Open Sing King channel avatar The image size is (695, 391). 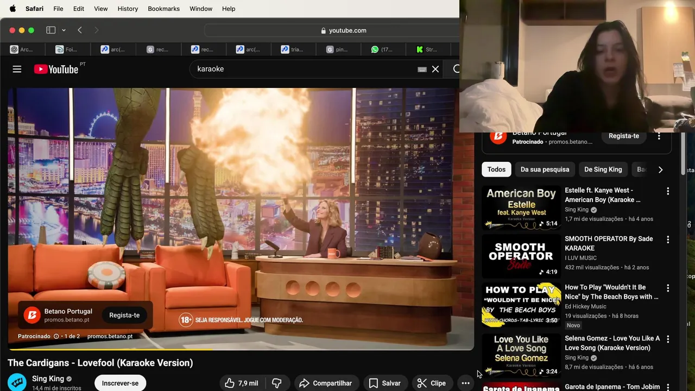pyautogui.click(x=17, y=382)
